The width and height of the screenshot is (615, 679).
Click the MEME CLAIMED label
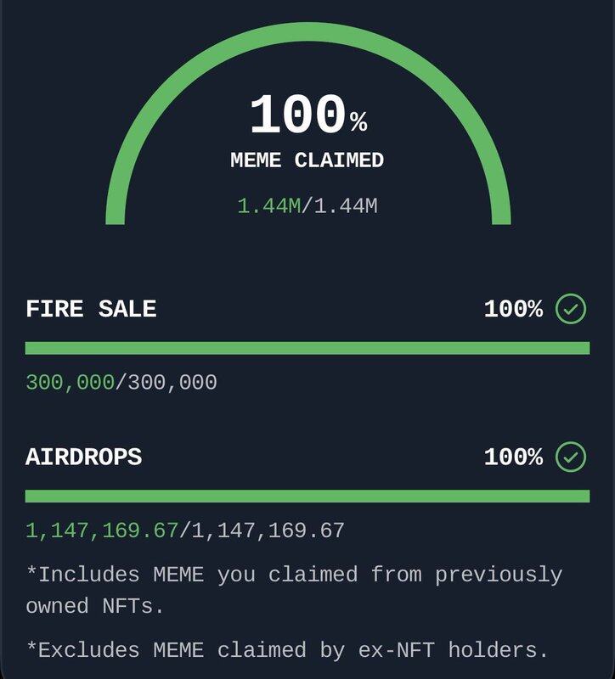pos(307,160)
